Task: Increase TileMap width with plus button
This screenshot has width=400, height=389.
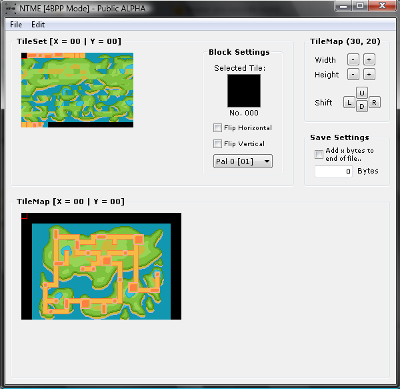Action: coord(369,60)
